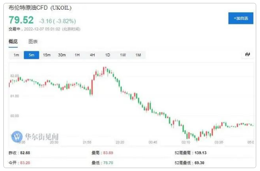Click the change value -3.16 (-3.82%)
This screenshot has height=171, width=260.
(x=57, y=21)
